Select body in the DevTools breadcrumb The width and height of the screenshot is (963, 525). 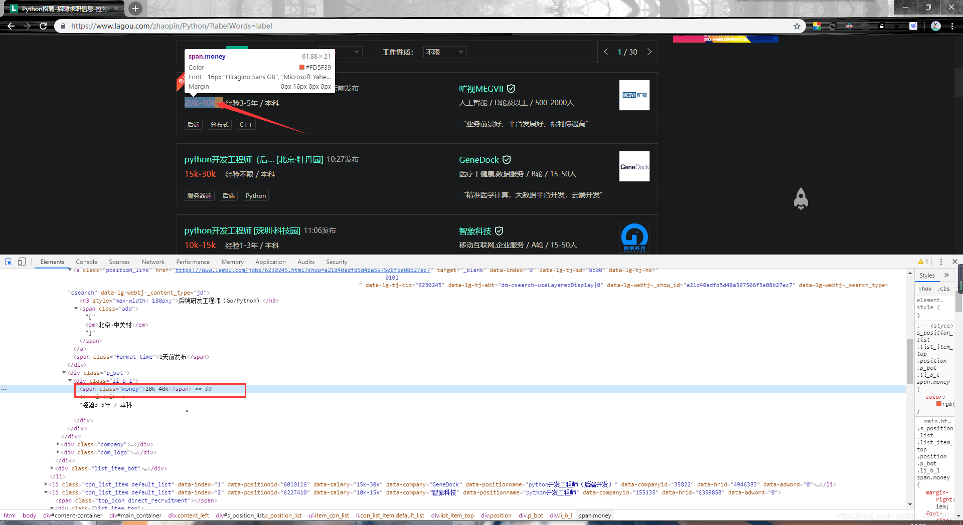(x=29, y=515)
